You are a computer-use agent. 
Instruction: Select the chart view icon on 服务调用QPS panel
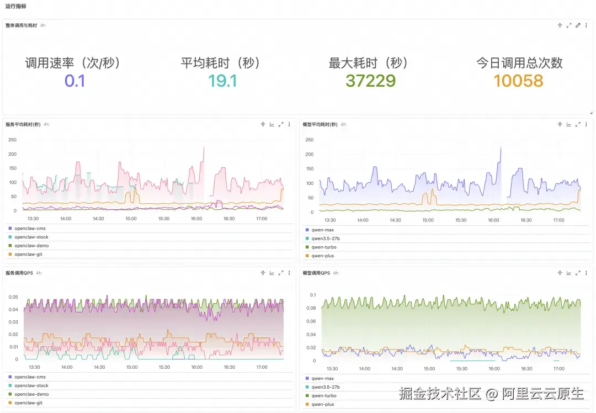pyautogui.click(x=272, y=272)
